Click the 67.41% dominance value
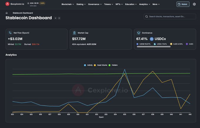The height and width of the screenshot is (128, 200). point(142,39)
